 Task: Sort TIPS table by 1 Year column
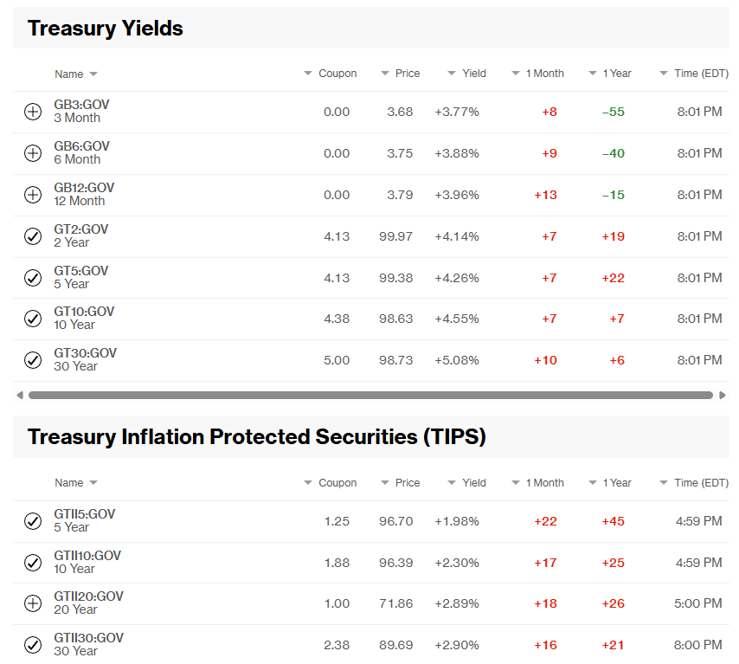(x=610, y=482)
